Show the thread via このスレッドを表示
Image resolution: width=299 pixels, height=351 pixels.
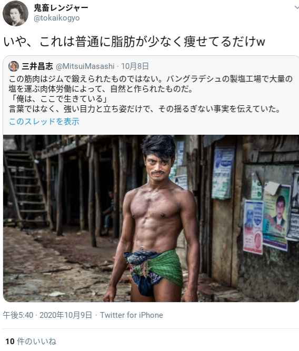[x=44, y=122]
